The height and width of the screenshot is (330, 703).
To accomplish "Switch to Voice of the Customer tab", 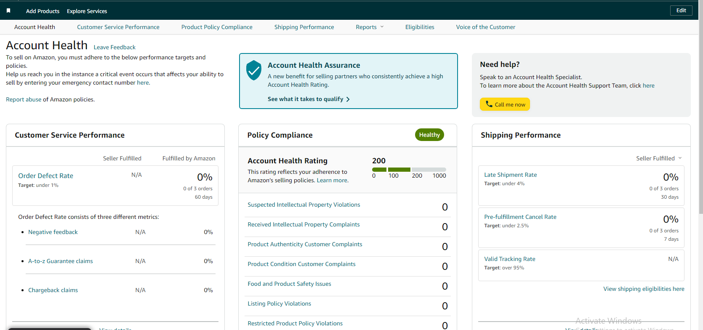I will point(485,27).
